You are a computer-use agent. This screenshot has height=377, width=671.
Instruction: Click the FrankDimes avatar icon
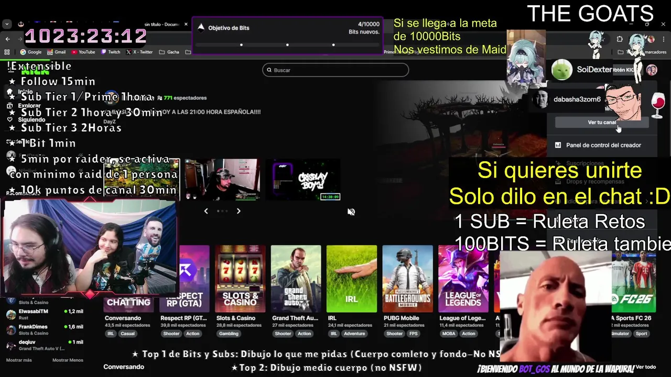pos(10,329)
